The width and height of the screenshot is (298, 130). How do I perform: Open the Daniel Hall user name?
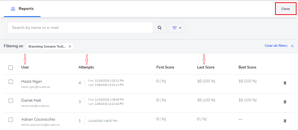pyautogui.click(x=31, y=100)
